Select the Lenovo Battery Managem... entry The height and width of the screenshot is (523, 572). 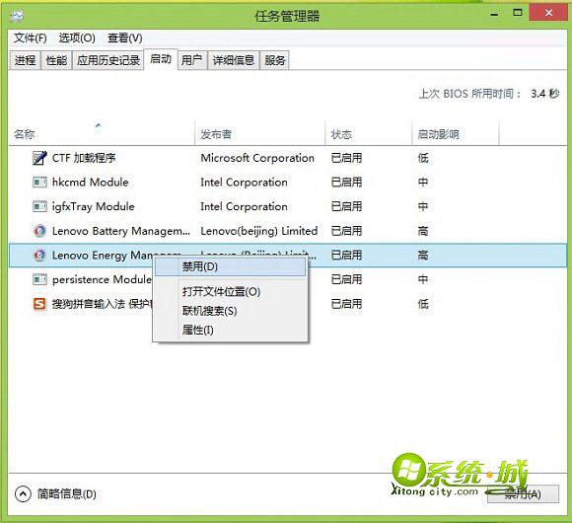coord(121,231)
